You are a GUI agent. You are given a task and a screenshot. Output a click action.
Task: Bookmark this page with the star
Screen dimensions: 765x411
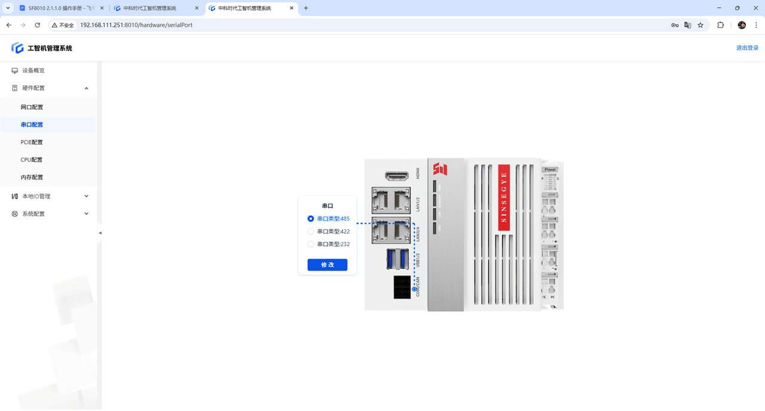tap(700, 25)
